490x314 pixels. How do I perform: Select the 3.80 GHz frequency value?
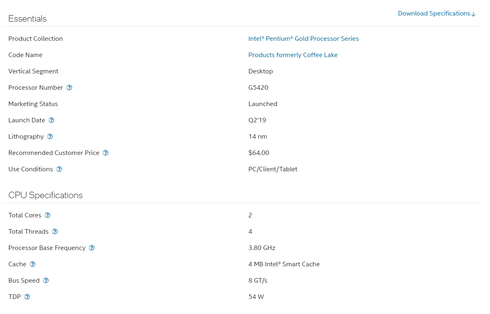coord(262,248)
